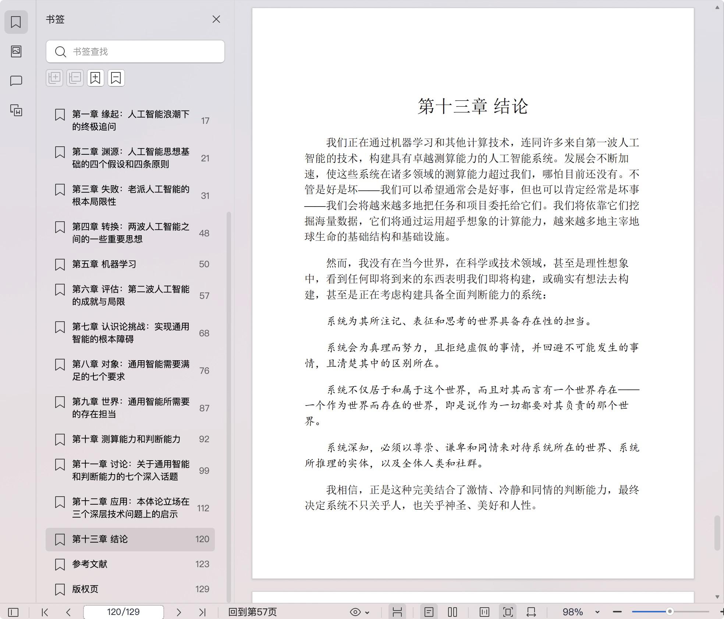Open the eye-protection mode dropdown

pyautogui.click(x=359, y=612)
